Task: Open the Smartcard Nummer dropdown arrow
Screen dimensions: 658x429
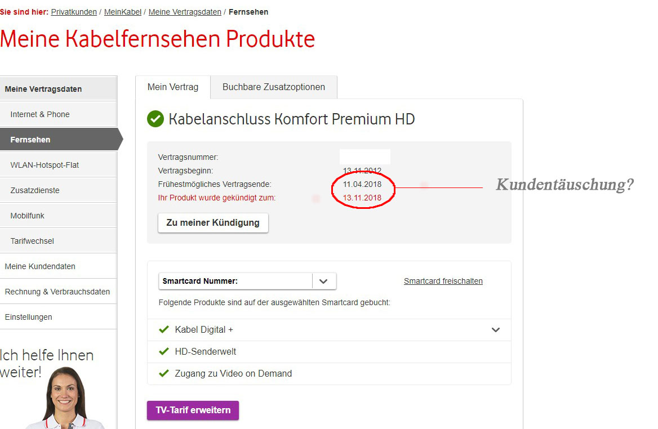Action: 324,281
